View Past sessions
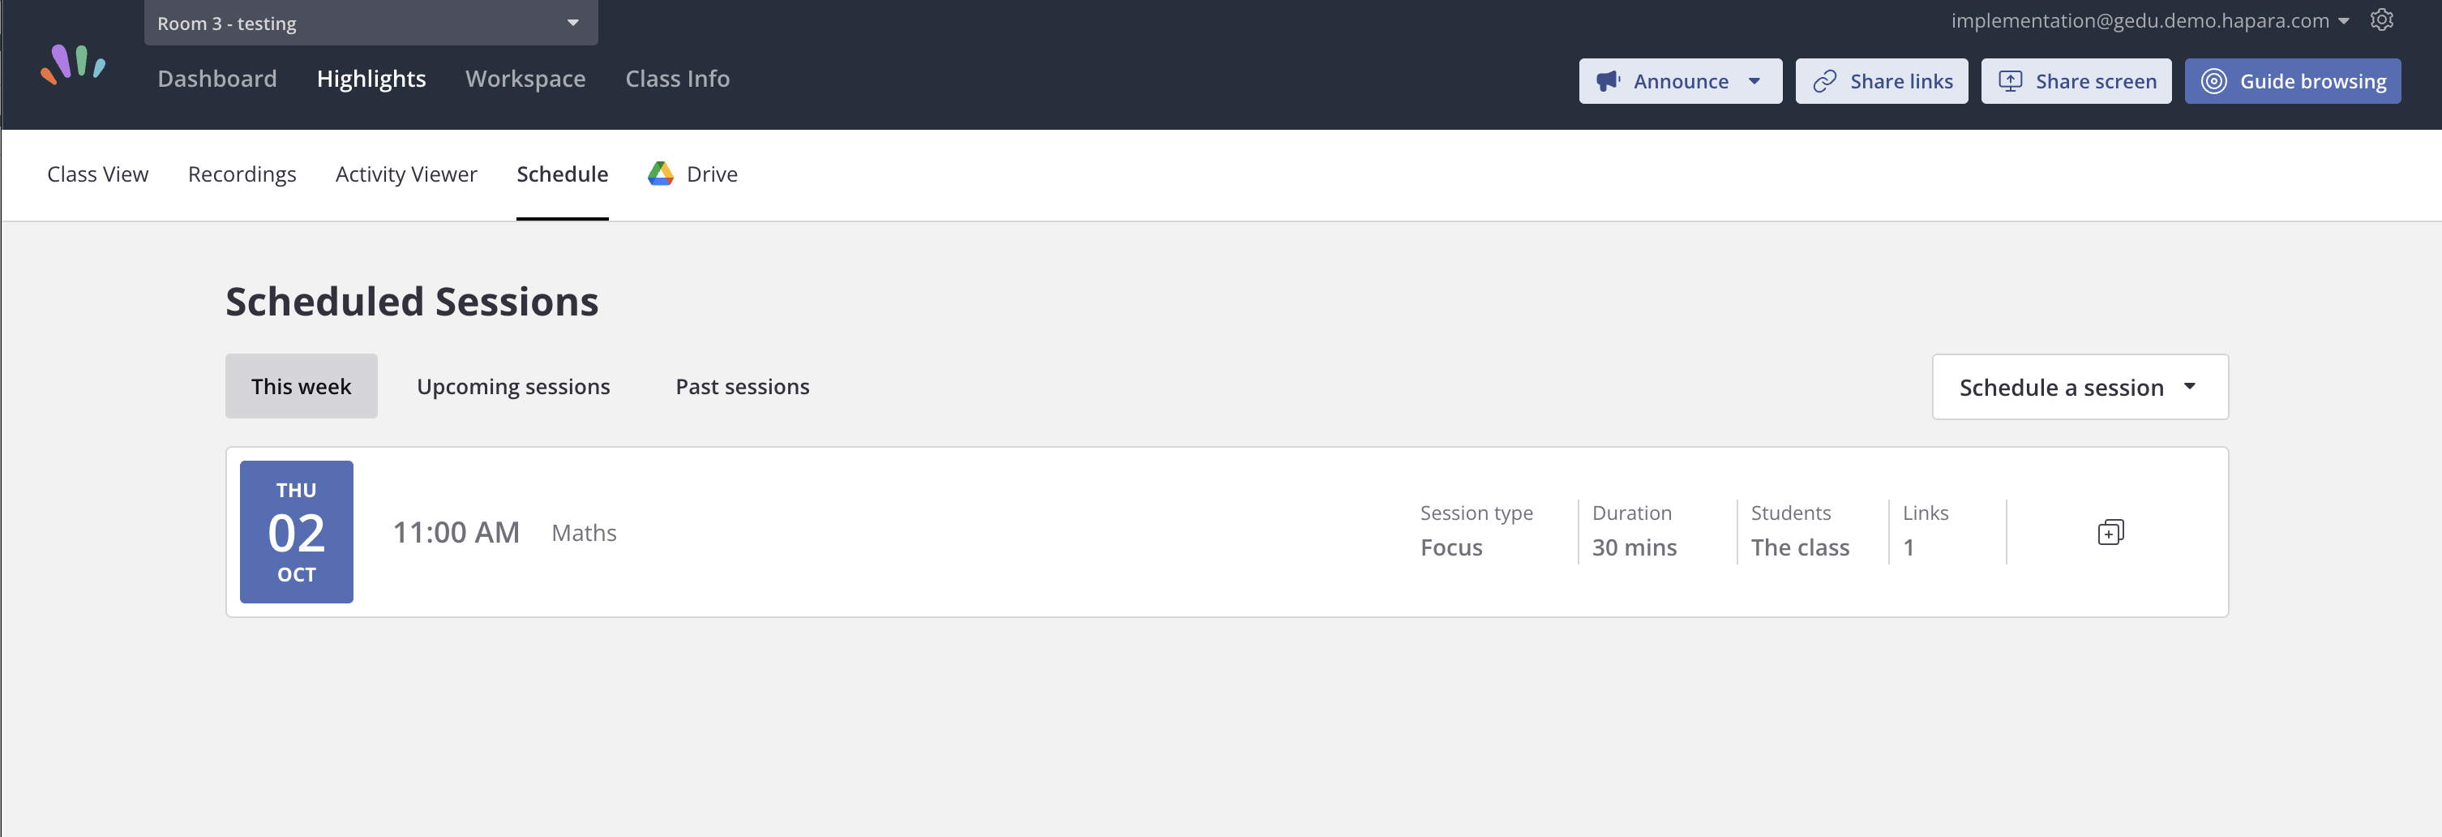 (x=743, y=387)
